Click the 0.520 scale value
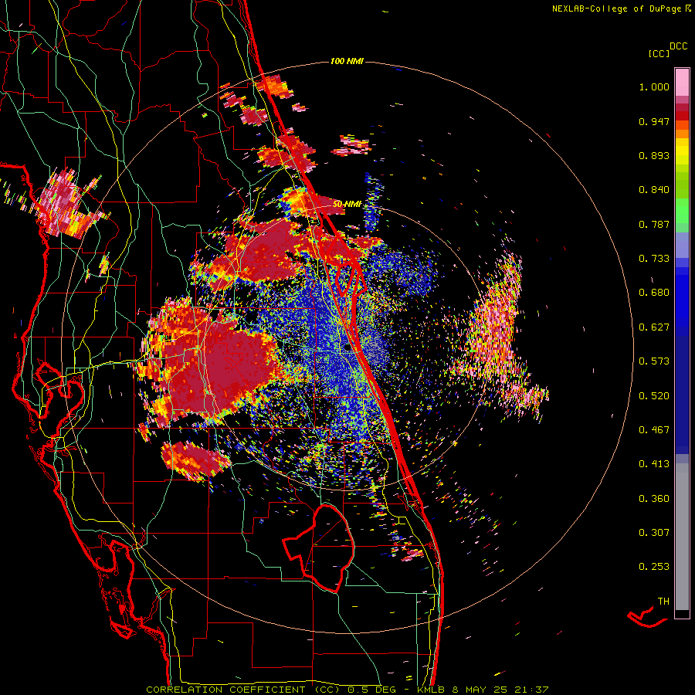The image size is (695, 695). [x=654, y=396]
